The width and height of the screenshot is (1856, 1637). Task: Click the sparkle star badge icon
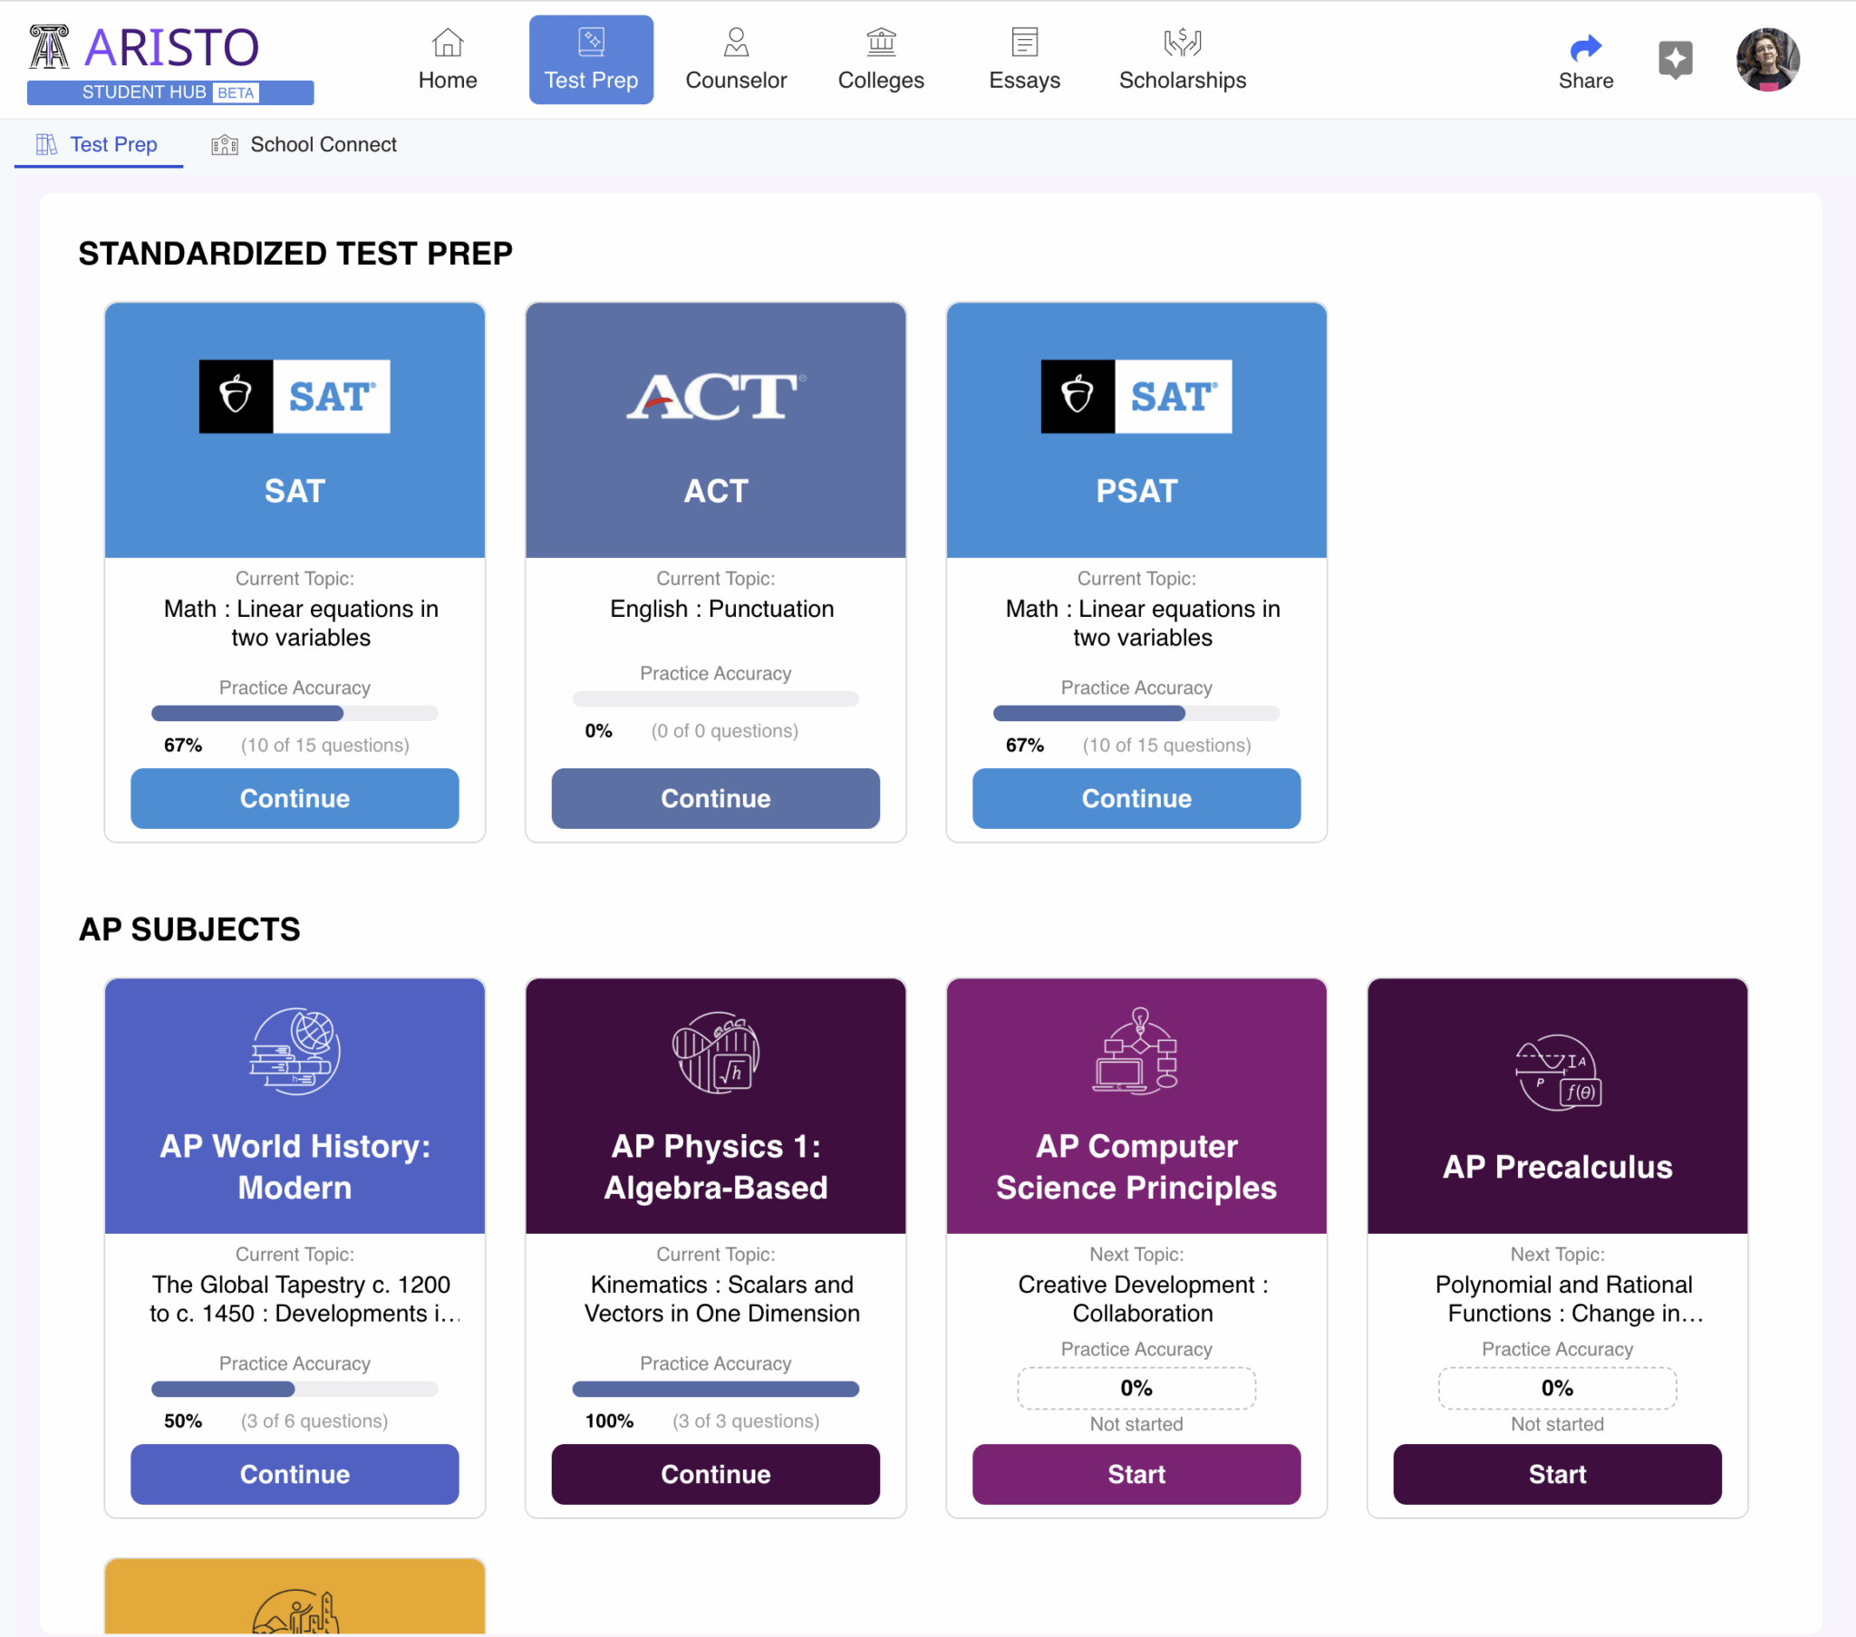coord(1676,60)
